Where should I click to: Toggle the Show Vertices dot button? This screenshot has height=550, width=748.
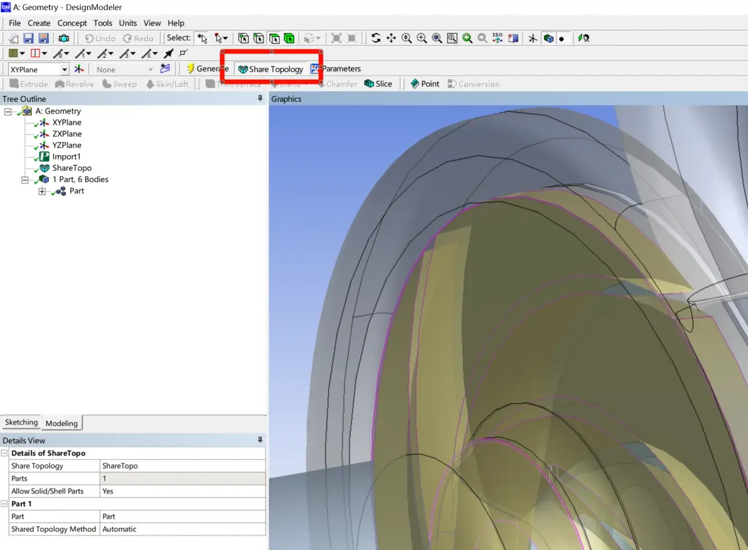(562, 39)
